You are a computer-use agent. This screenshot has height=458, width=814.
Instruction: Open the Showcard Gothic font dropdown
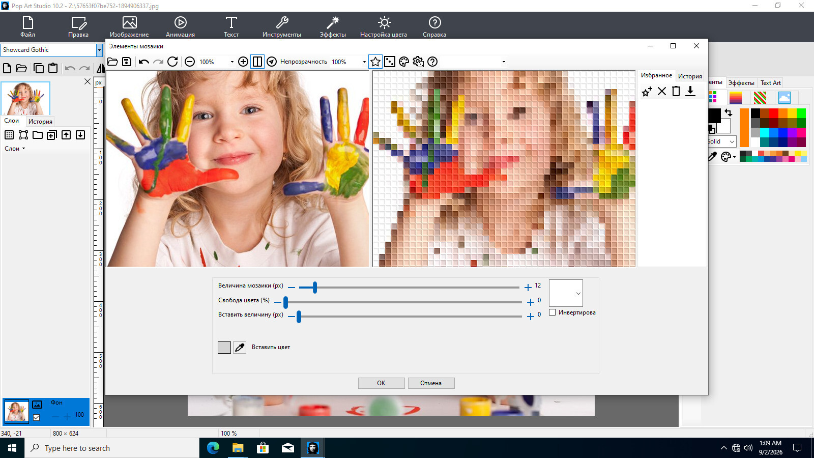tap(99, 50)
